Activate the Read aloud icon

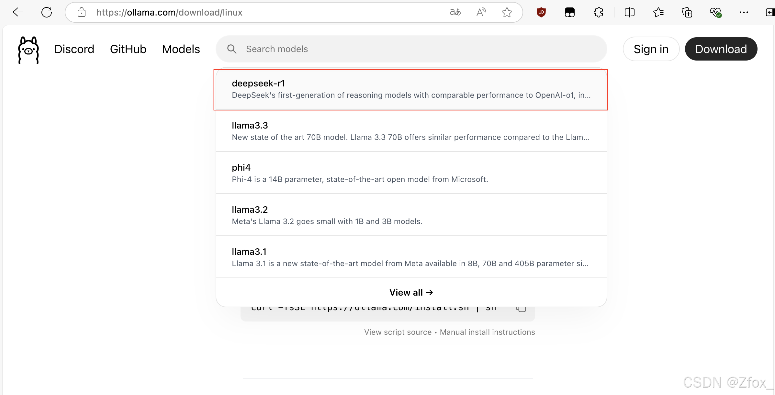481,12
